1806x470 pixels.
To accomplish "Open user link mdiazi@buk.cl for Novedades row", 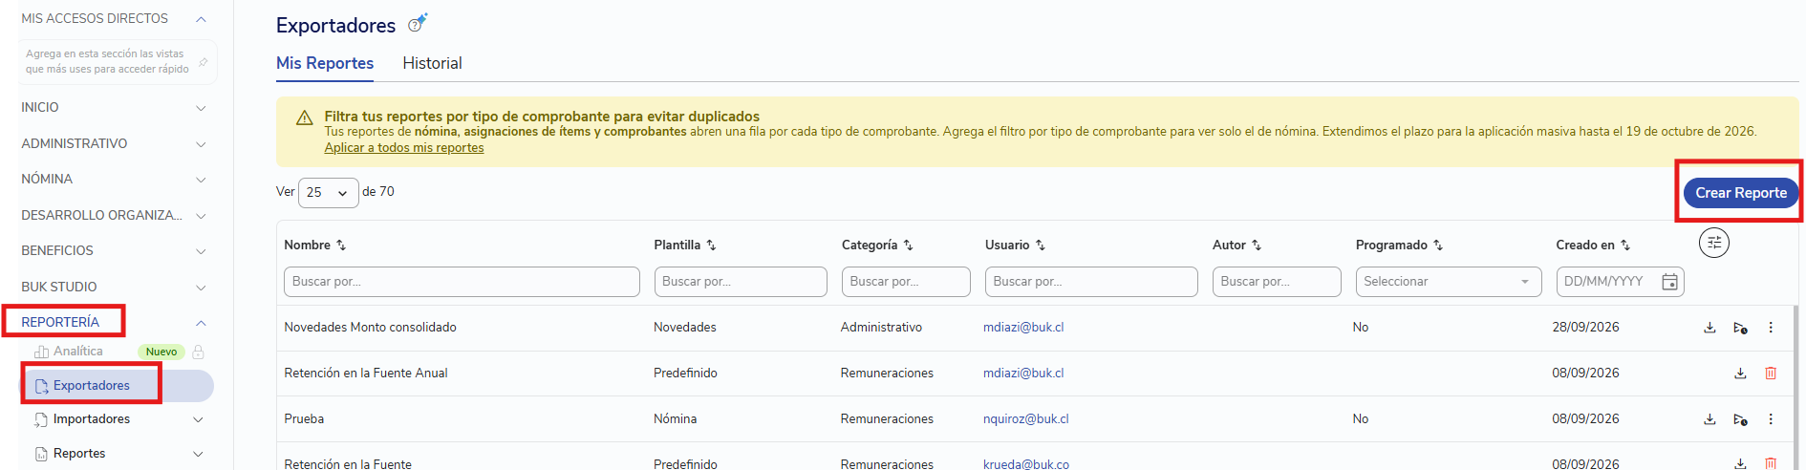I will [1023, 328].
